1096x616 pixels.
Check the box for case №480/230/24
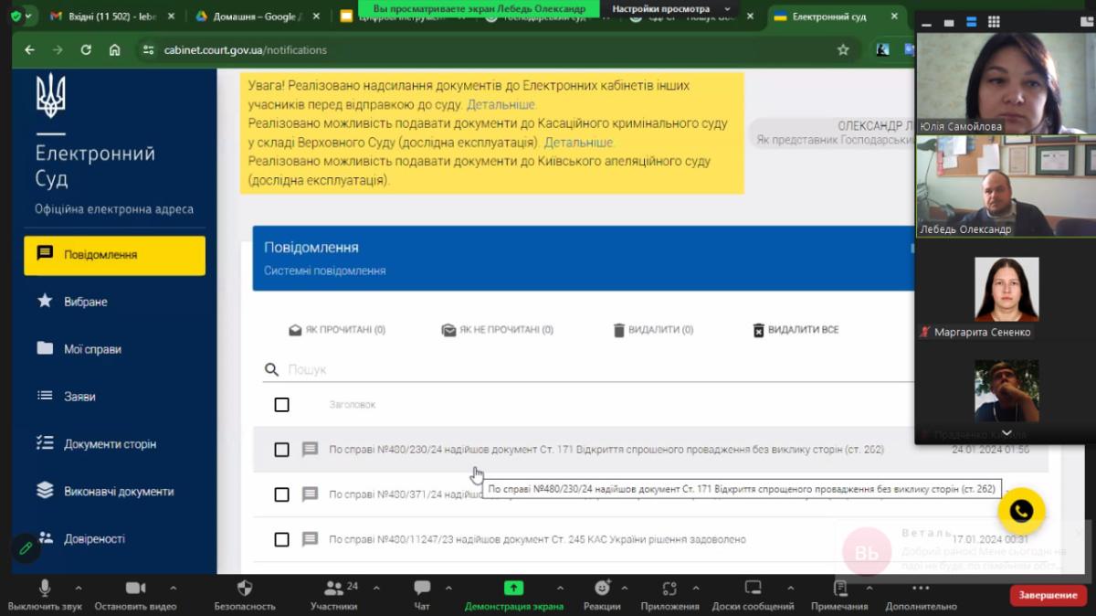[281, 450]
